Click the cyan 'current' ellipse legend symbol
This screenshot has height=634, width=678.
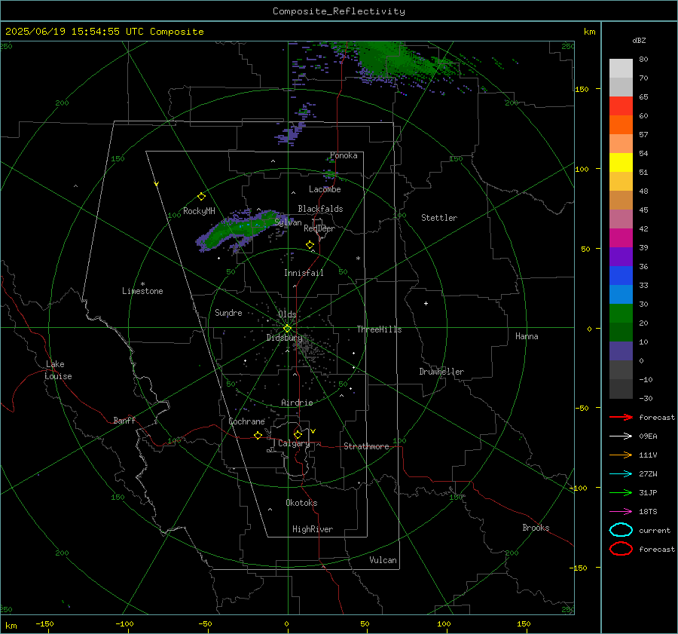621,530
